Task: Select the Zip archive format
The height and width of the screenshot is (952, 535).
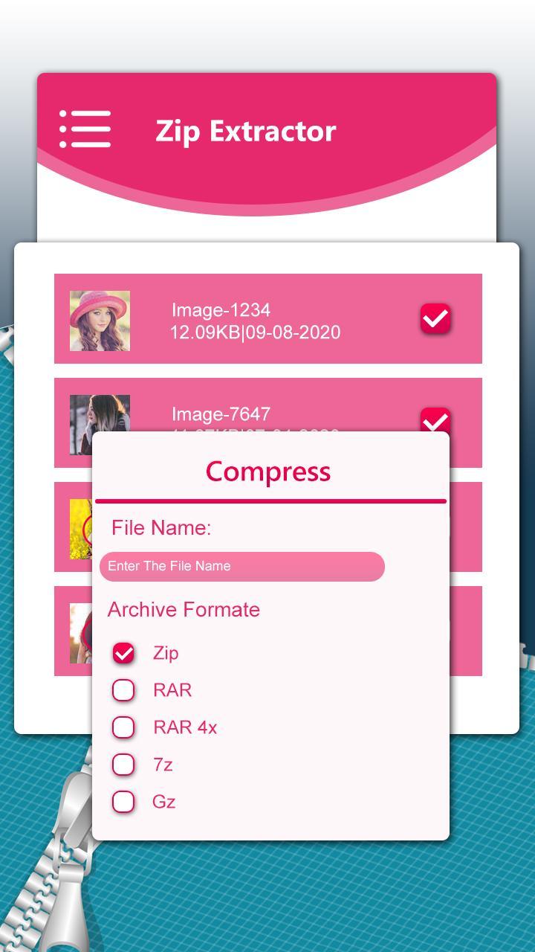Action: (x=123, y=653)
